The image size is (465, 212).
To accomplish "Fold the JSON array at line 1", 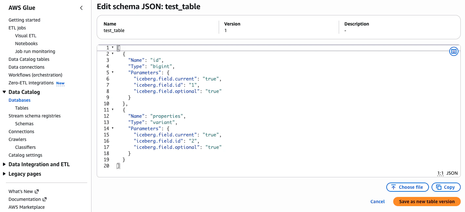I will click(113, 47).
